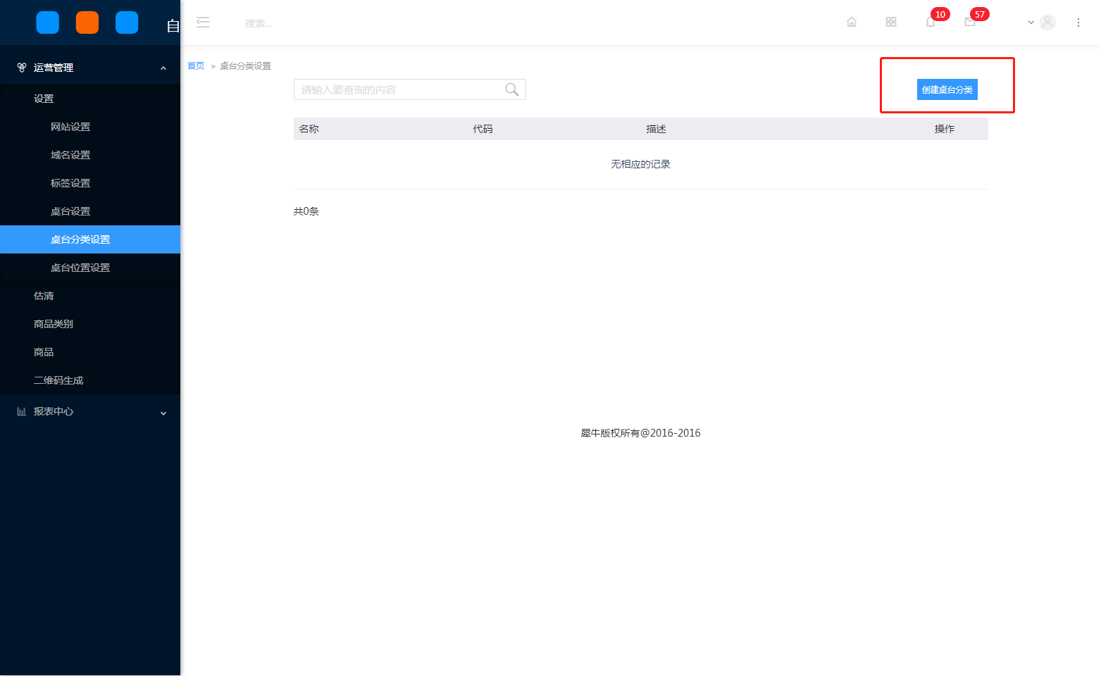Image resolution: width=1101 pixels, height=676 pixels.
Task: Open 设置 submenu
Action: click(x=90, y=99)
